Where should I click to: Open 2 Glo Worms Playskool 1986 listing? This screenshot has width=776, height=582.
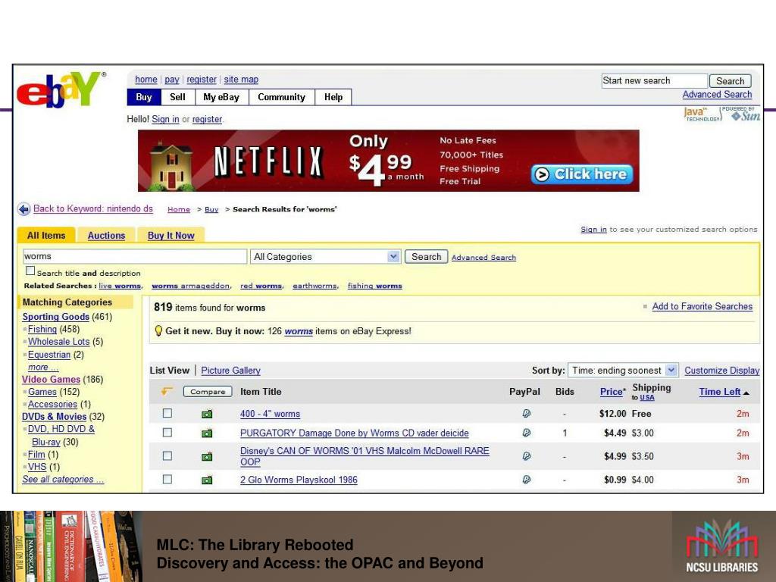(x=299, y=480)
